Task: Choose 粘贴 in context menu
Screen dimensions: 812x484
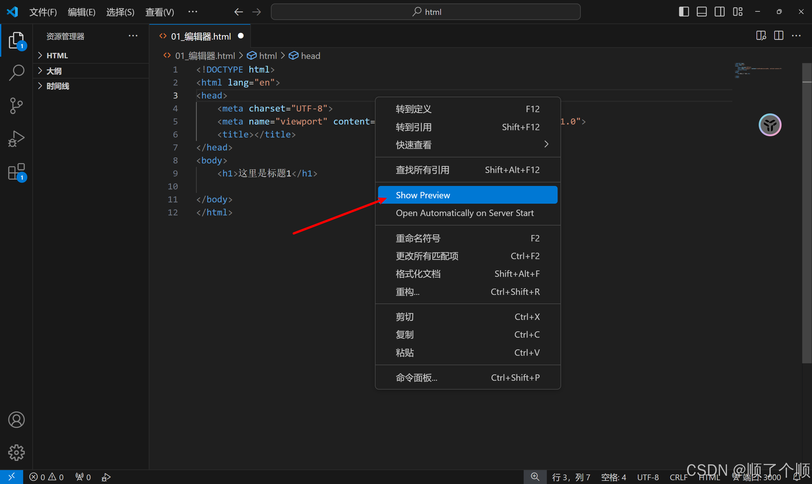Action: pyautogui.click(x=468, y=353)
